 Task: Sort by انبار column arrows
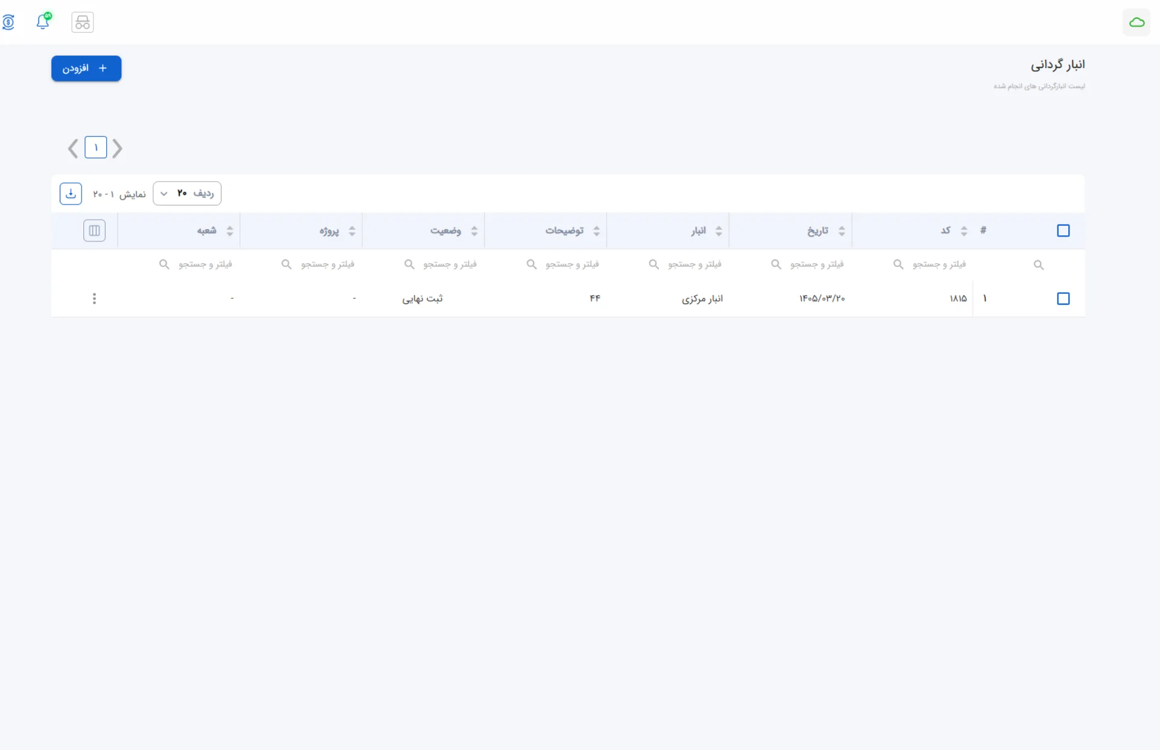pos(718,230)
